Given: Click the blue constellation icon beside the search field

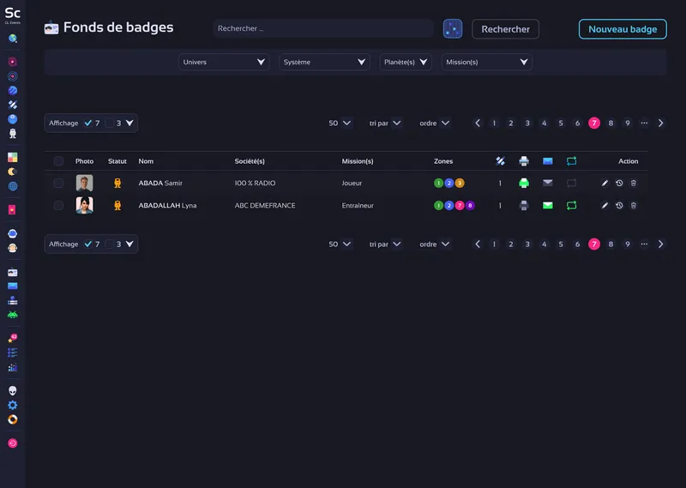Looking at the screenshot, I should coord(453,29).
